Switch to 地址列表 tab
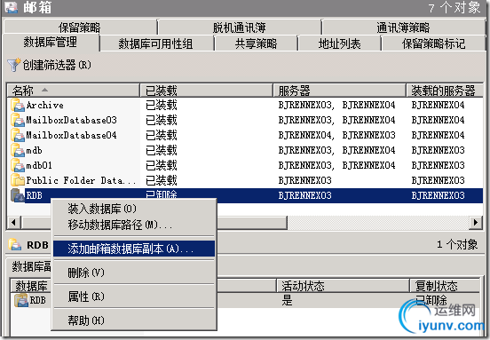 click(339, 43)
